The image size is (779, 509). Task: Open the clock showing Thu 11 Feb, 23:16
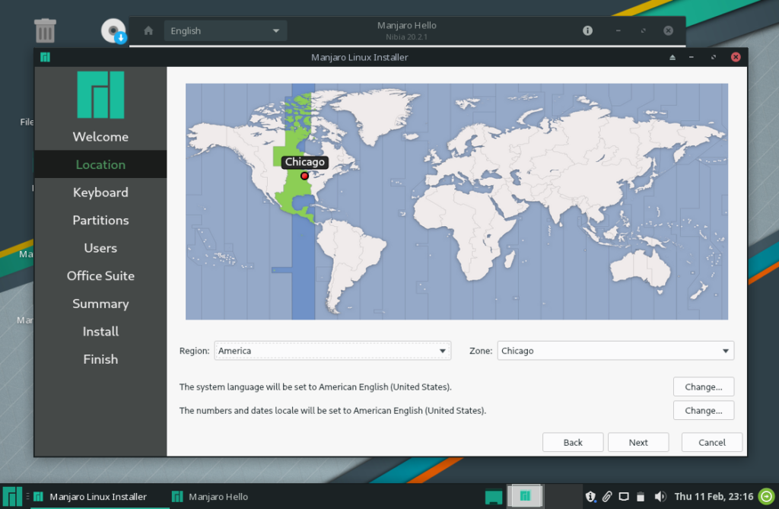714,497
